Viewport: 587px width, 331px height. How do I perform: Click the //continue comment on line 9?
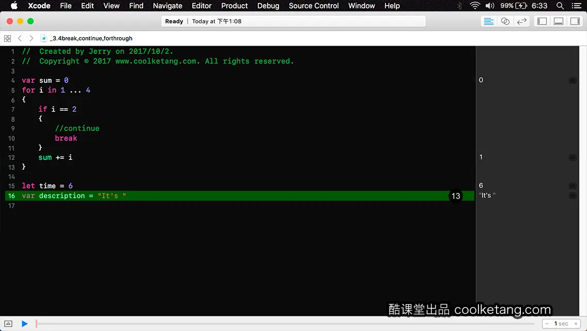[x=77, y=128]
